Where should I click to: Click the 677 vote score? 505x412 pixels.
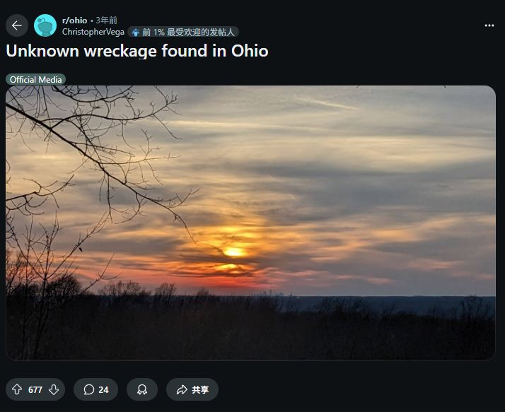35,390
